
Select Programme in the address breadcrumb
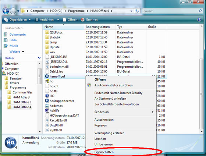tap(76, 11)
